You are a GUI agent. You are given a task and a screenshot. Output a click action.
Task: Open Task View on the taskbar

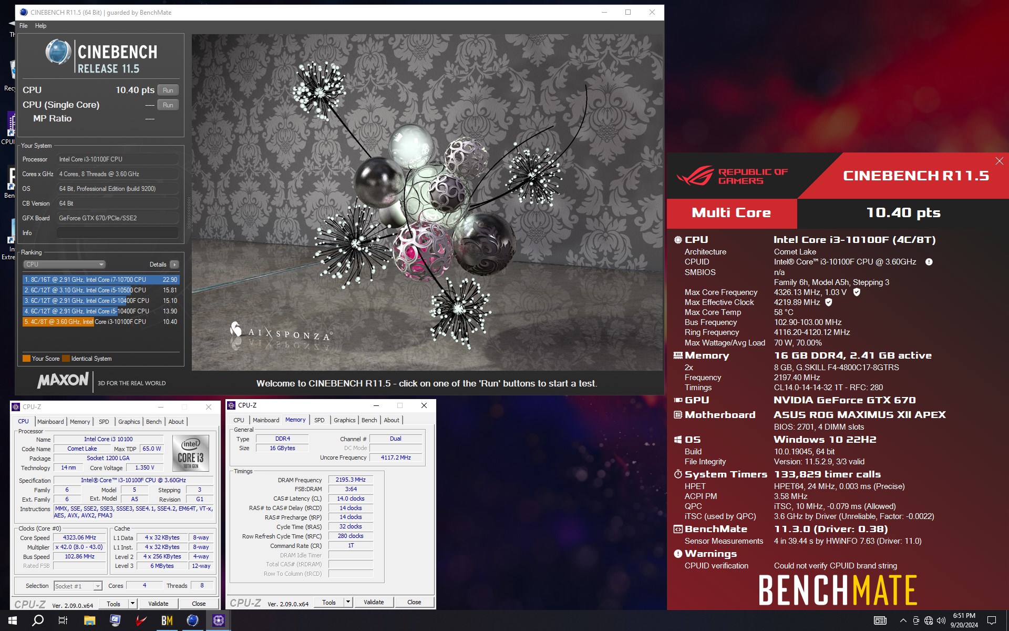click(63, 620)
